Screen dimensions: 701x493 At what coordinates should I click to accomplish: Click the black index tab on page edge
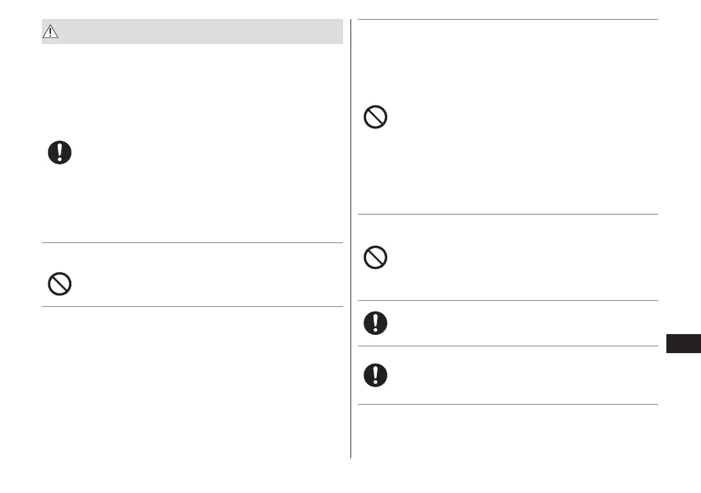coord(681,344)
